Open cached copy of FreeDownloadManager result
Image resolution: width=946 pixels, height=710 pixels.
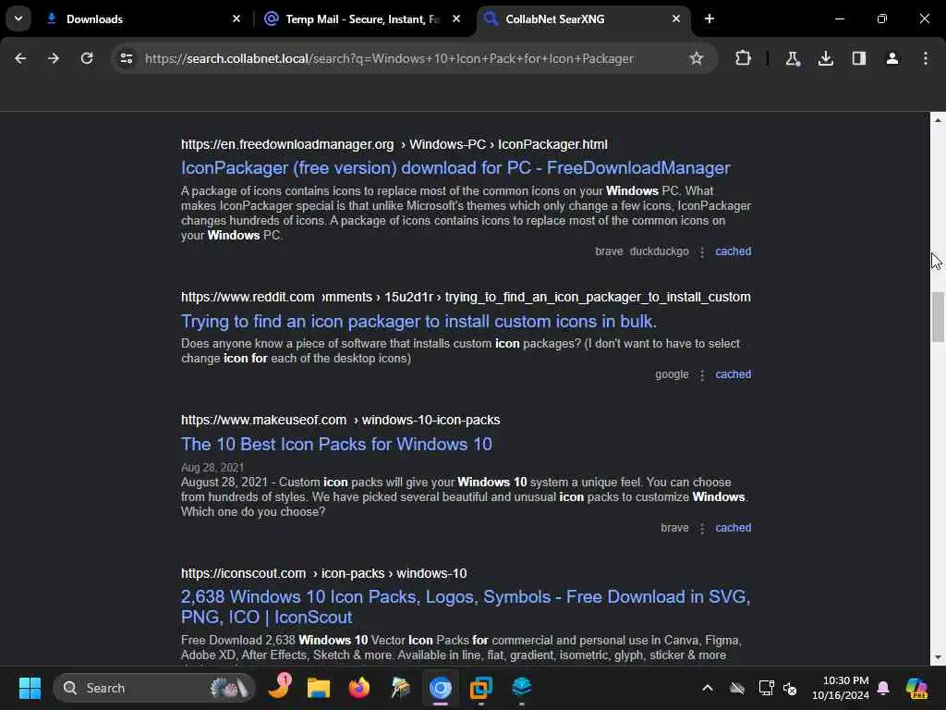coord(733,251)
